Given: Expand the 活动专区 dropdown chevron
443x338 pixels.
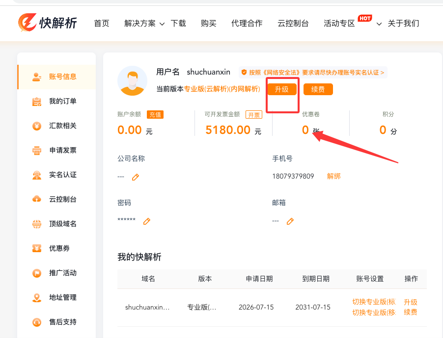Looking at the screenshot, I should [x=379, y=24].
